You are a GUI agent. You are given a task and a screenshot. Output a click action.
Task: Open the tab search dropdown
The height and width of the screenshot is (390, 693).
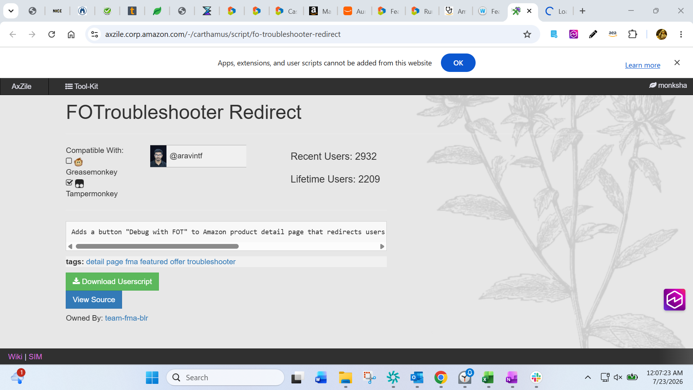11,11
